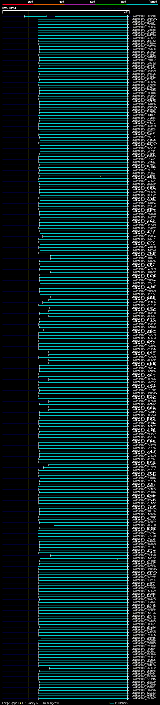Select UniRef100_P34783 entry

point(143,63)
